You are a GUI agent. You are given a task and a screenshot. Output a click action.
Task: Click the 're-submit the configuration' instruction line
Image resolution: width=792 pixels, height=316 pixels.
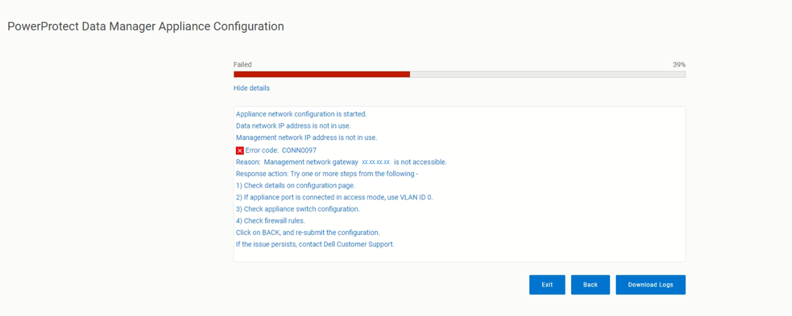click(x=308, y=233)
